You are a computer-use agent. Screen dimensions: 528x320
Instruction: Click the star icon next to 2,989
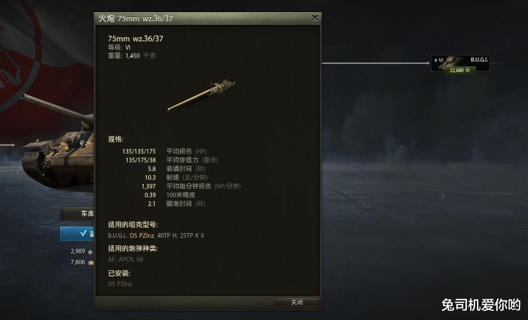coord(90,252)
